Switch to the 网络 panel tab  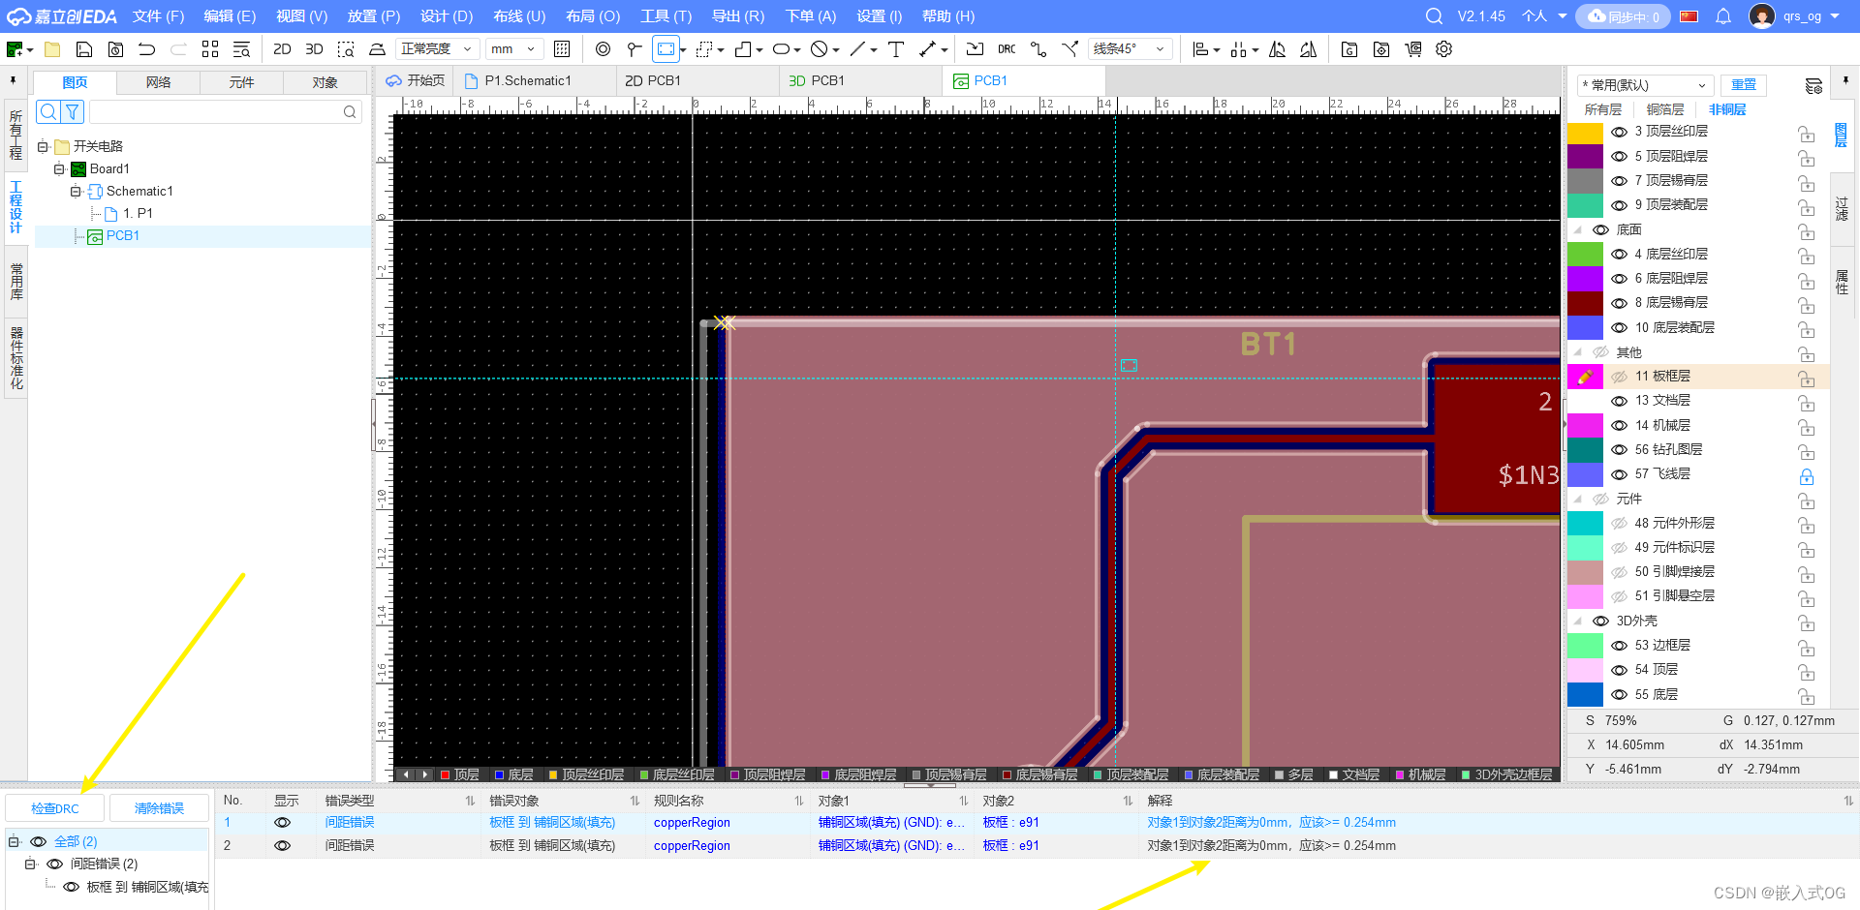point(158,83)
